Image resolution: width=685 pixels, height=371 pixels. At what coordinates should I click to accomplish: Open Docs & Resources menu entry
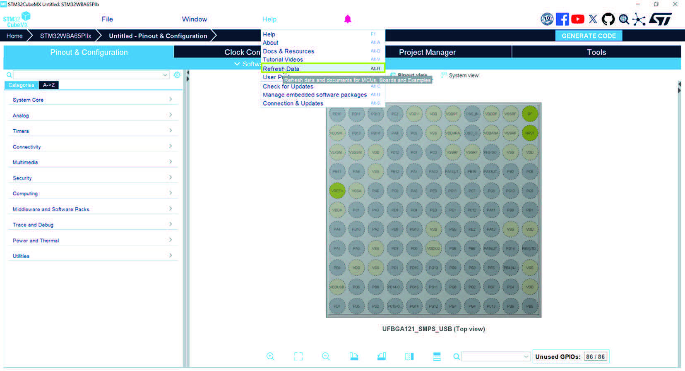coord(323,51)
